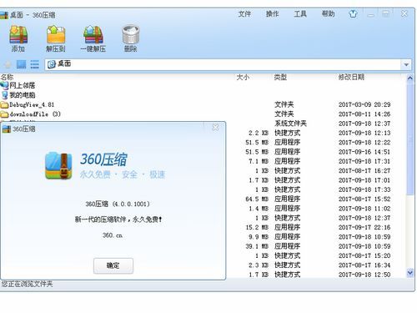Viewport: 417px width, 313px height.
Task: Close the 360压缩 about dialog
Action: click(x=215, y=128)
